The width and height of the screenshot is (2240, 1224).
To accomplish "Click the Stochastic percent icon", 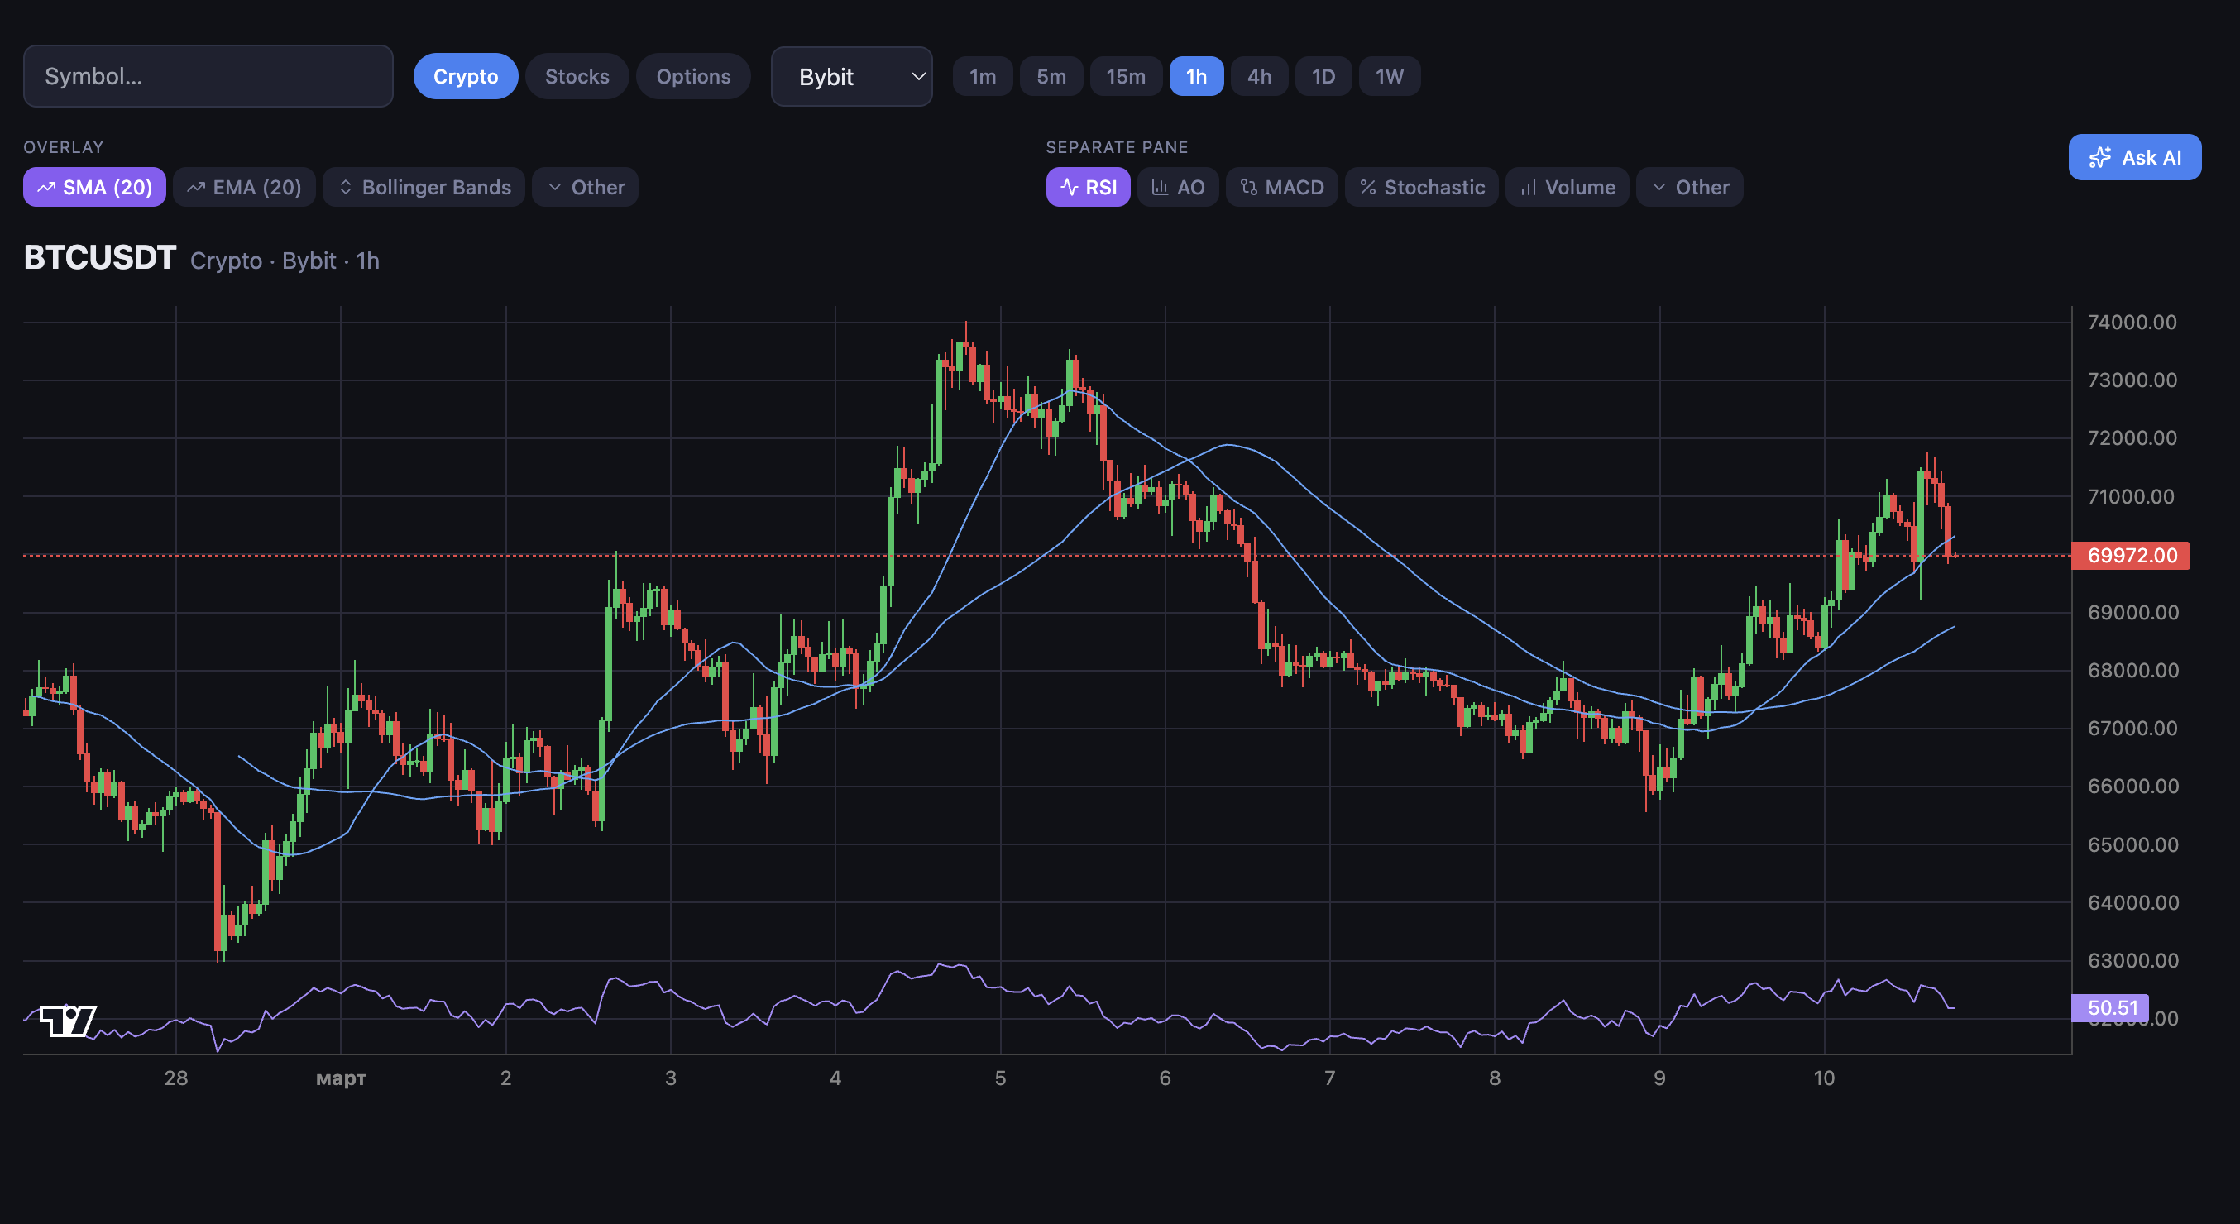I will tap(1368, 188).
